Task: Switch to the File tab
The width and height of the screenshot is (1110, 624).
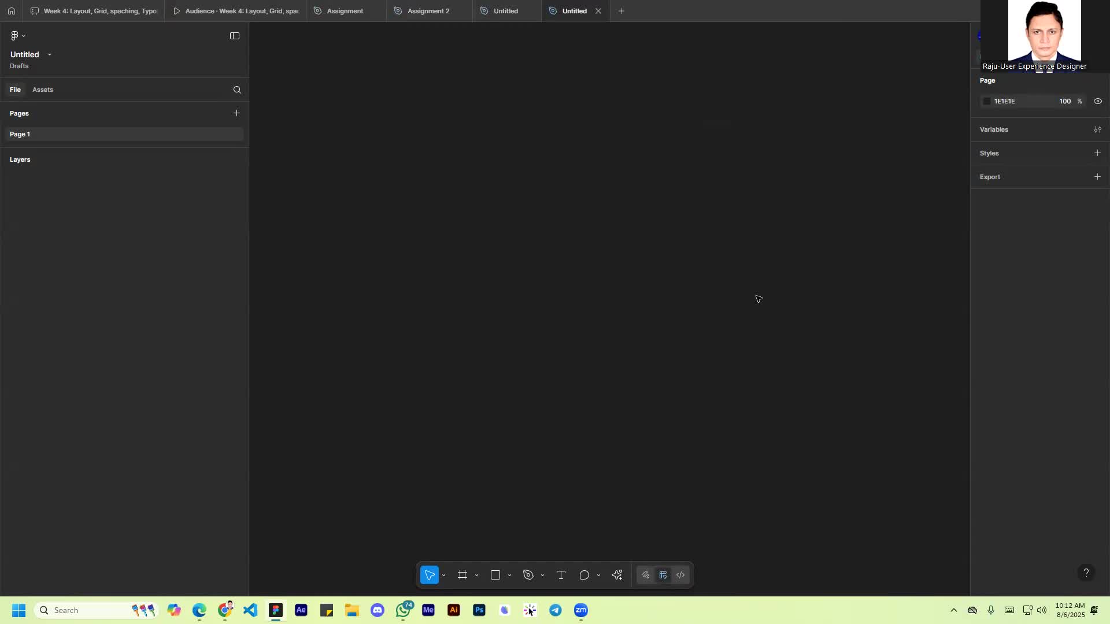Action: coord(15,90)
